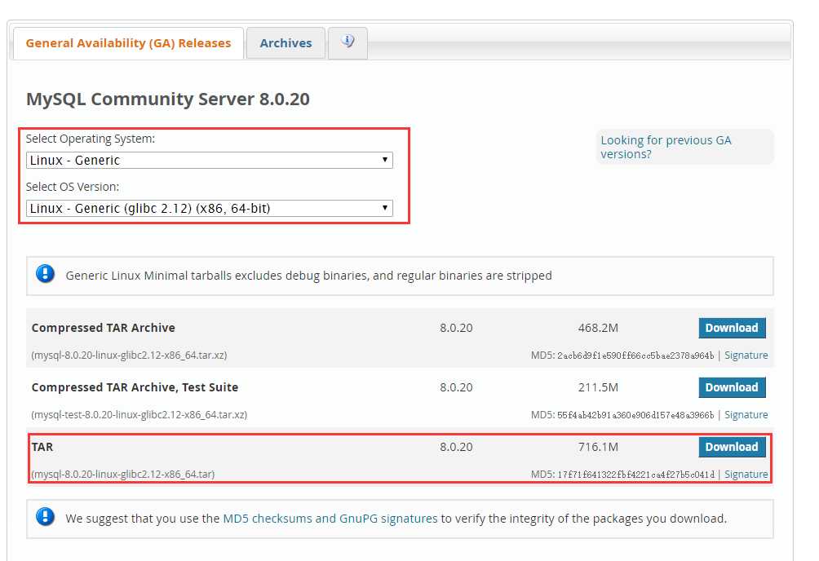
Task: Switch to General Availability (GA) Releases tab
Action: click(x=128, y=43)
